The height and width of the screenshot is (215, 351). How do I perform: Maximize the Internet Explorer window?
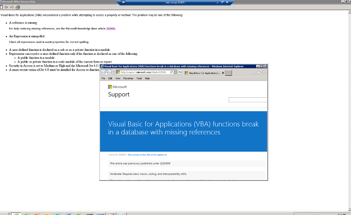(261, 67)
